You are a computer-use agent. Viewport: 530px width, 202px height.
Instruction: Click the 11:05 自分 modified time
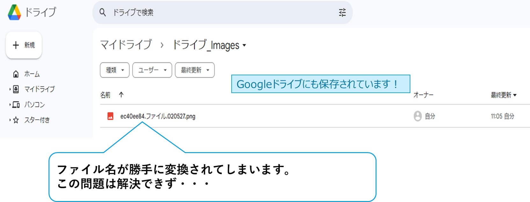click(503, 116)
